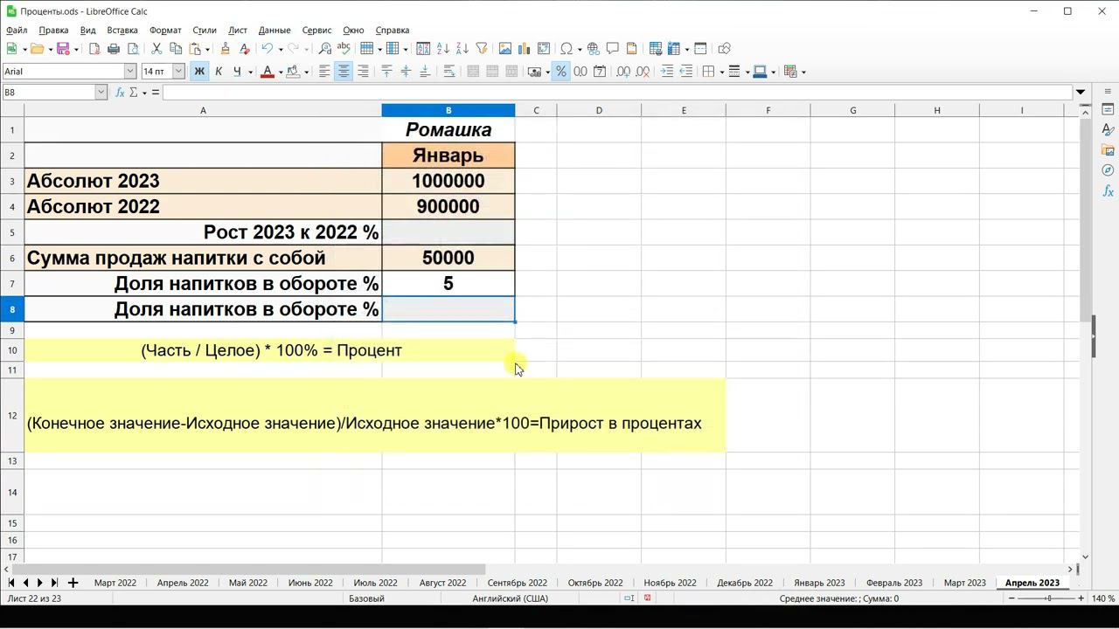1119x629 pixels.
Task: Open the Данные menu
Action: (275, 31)
